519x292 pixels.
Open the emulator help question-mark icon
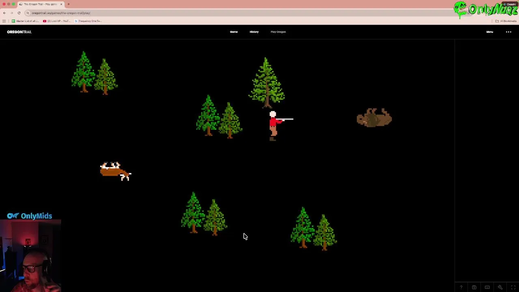[x=461, y=288]
